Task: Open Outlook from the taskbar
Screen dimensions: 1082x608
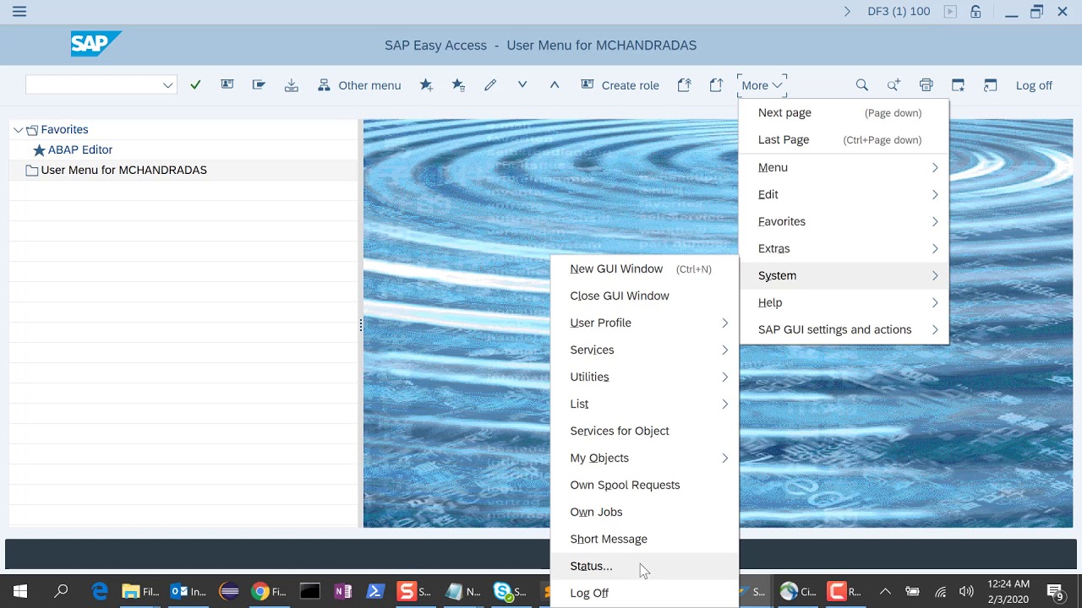Action: tap(189, 591)
